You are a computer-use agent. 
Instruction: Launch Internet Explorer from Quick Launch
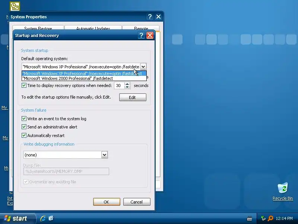(x=43, y=218)
